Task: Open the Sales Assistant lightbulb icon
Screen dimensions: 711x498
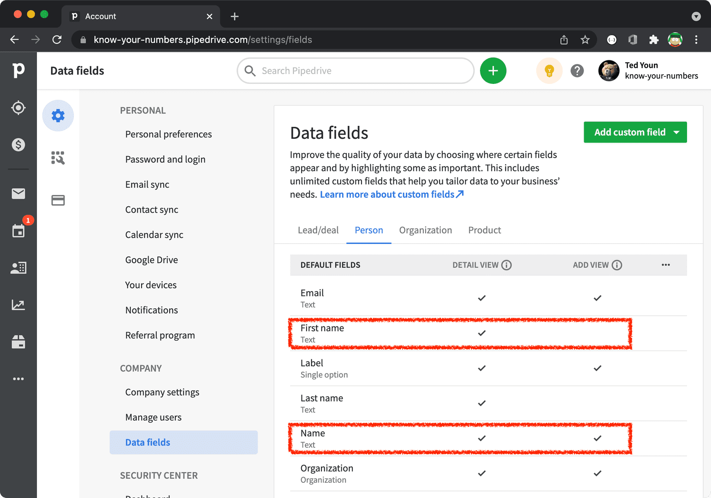Action: 549,71
